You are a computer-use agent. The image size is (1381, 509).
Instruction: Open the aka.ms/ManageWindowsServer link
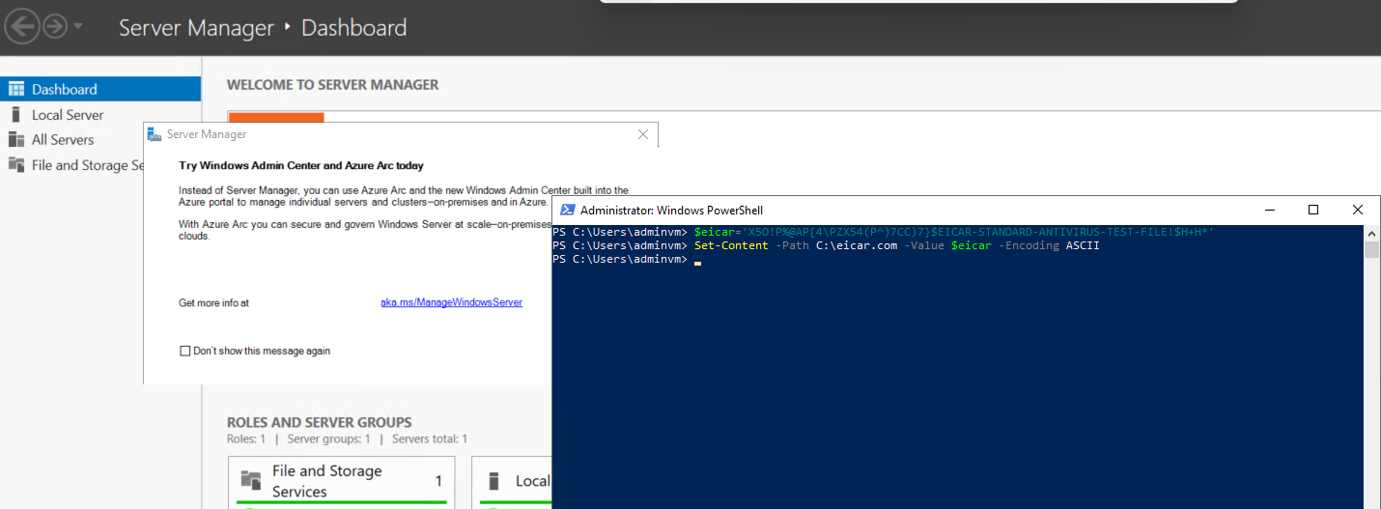pos(451,302)
